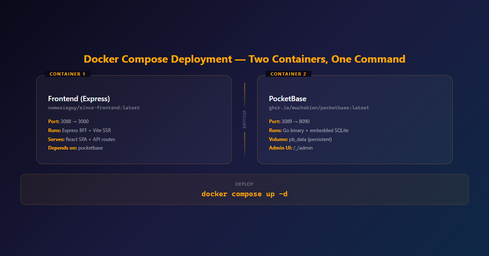This screenshot has height=256, width=489.
Task: Click the DEPLOY label
Action: coord(244,184)
